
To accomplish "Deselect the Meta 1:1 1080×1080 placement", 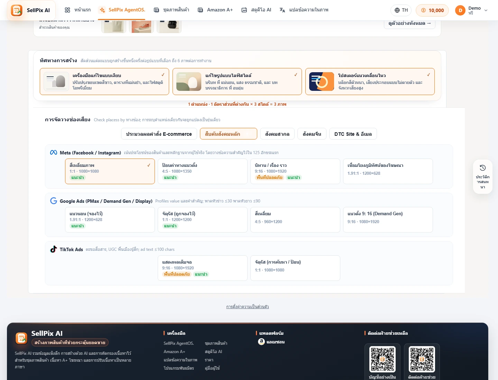I will (110, 171).
